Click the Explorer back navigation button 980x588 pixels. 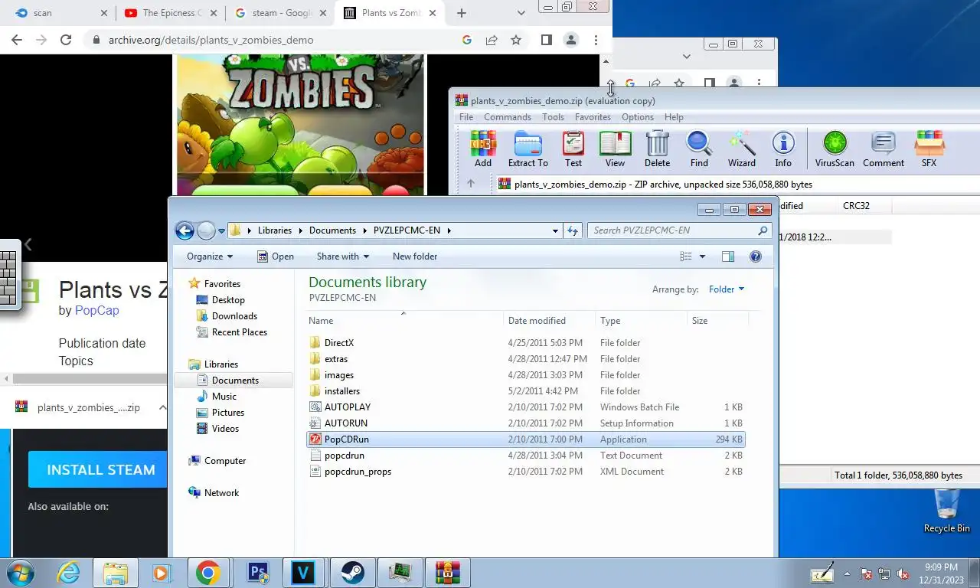point(185,230)
